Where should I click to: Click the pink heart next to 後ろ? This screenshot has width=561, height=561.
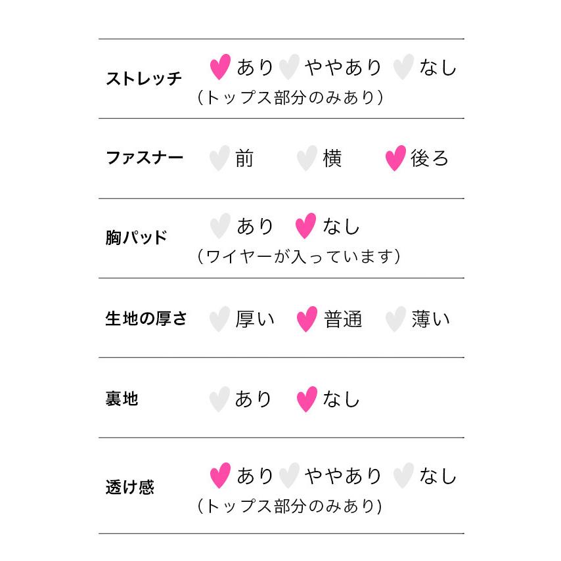click(x=395, y=158)
